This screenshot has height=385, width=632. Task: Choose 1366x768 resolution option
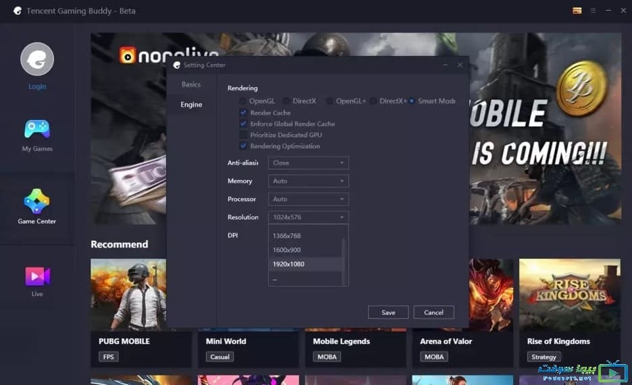305,236
